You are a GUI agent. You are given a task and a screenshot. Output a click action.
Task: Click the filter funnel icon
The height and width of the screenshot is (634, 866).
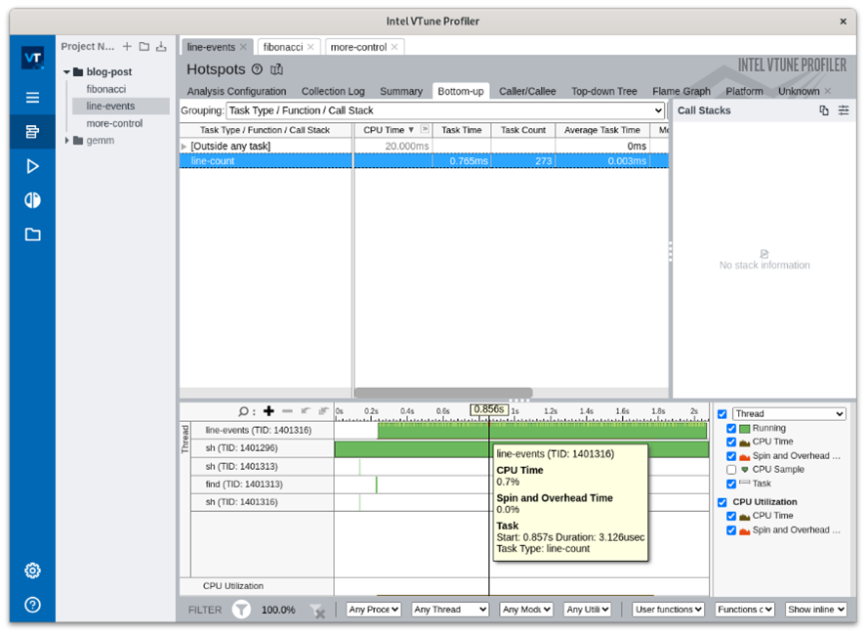[241, 610]
